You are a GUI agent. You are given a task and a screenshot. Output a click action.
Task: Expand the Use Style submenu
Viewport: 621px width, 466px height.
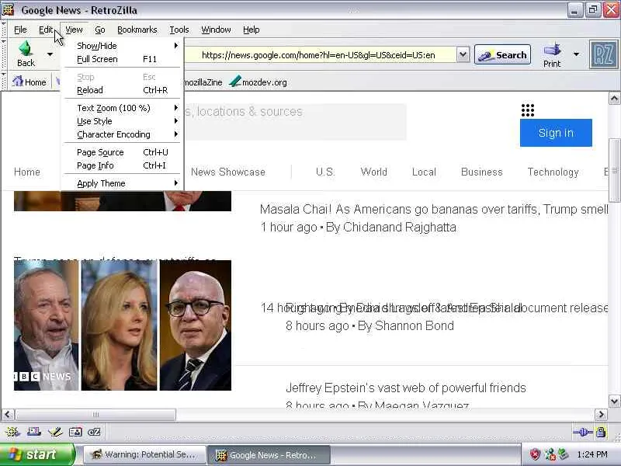[x=122, y=121]
